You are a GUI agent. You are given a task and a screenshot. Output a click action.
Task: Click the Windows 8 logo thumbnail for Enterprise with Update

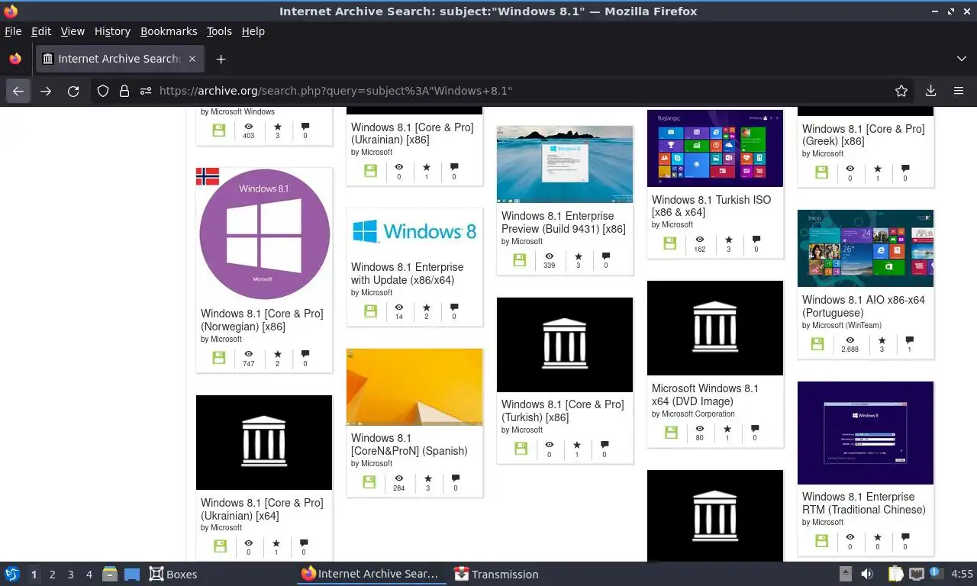(414, 231)
